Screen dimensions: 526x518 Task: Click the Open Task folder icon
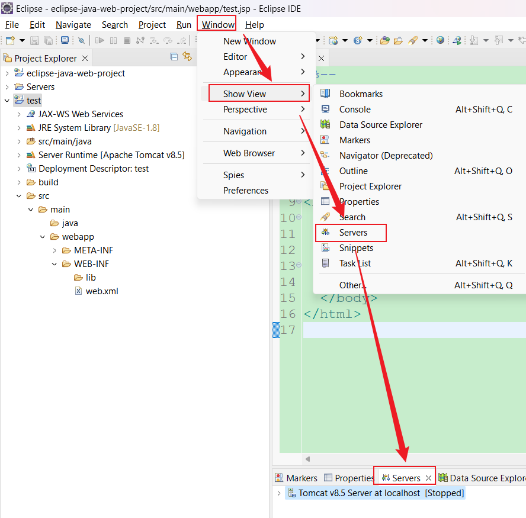point(398,41)
